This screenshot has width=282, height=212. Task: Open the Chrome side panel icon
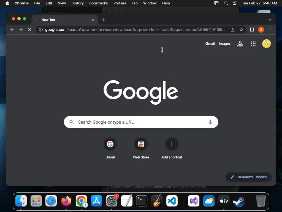click(x=252, y=30)
